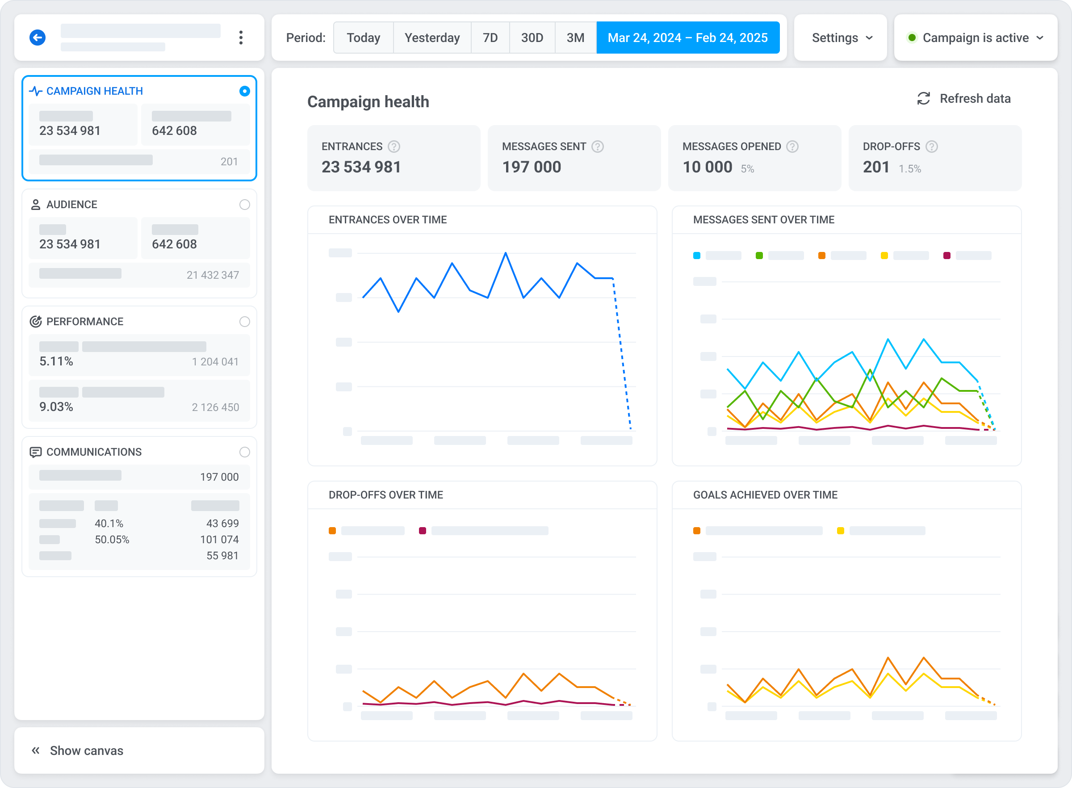Click the Drop-offs help question mark icon
The image size is (1072, 788).
tap(931, 147)
